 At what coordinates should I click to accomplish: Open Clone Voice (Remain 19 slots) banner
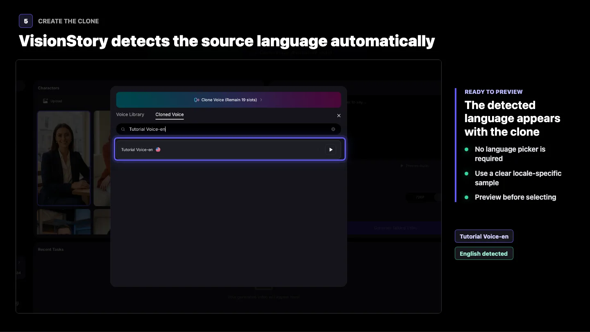tap(229, 100)
